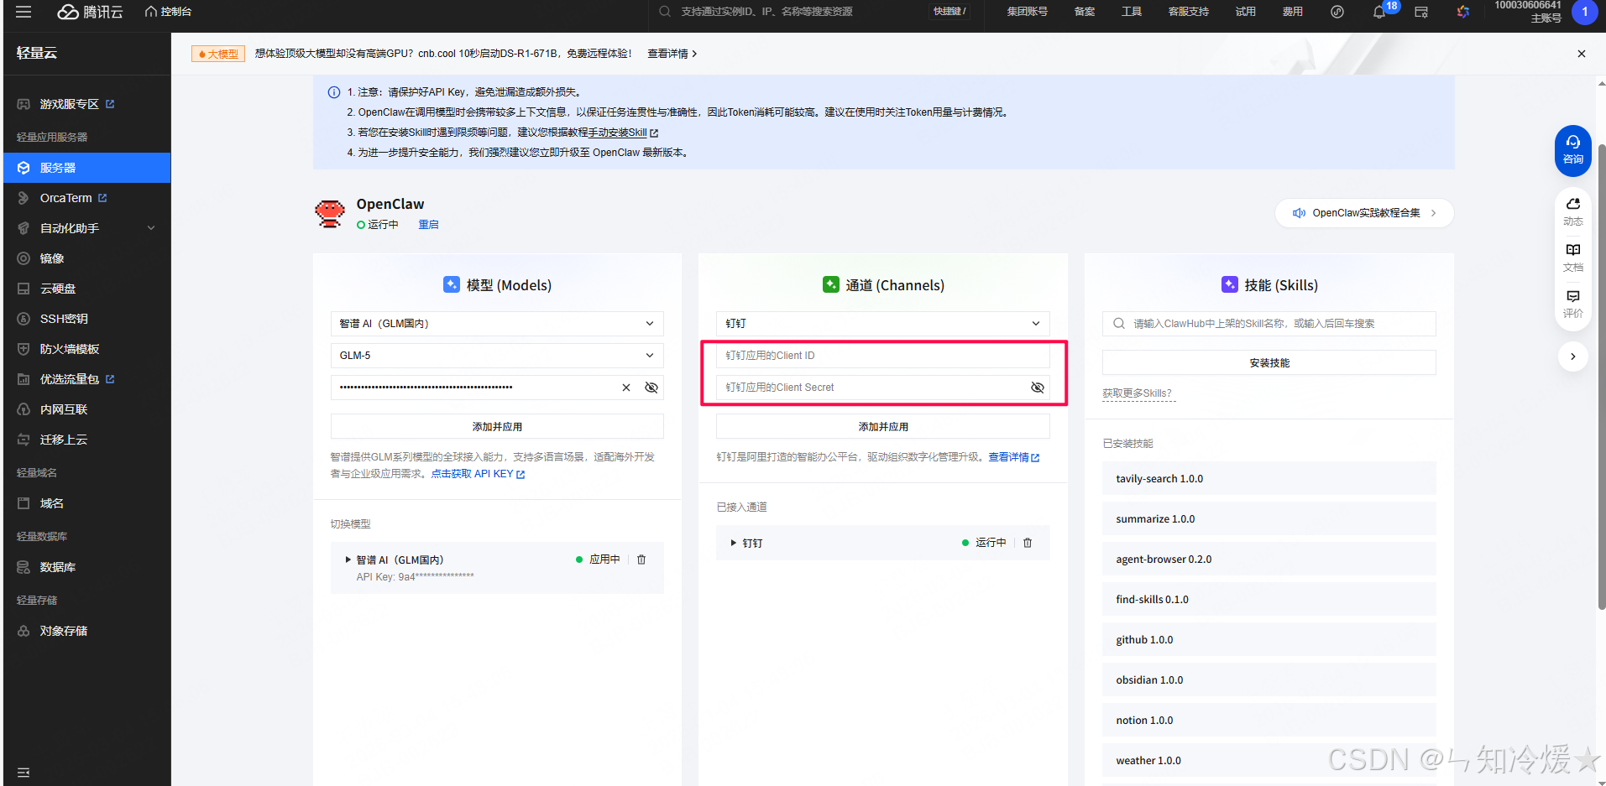This screenshot has width=1606, height=786.
Task: Click the round arrow expand button
Action: click(x=1572, y=357)
